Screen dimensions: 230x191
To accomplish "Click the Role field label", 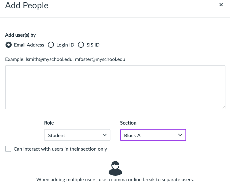I will [x=49, y=123].
